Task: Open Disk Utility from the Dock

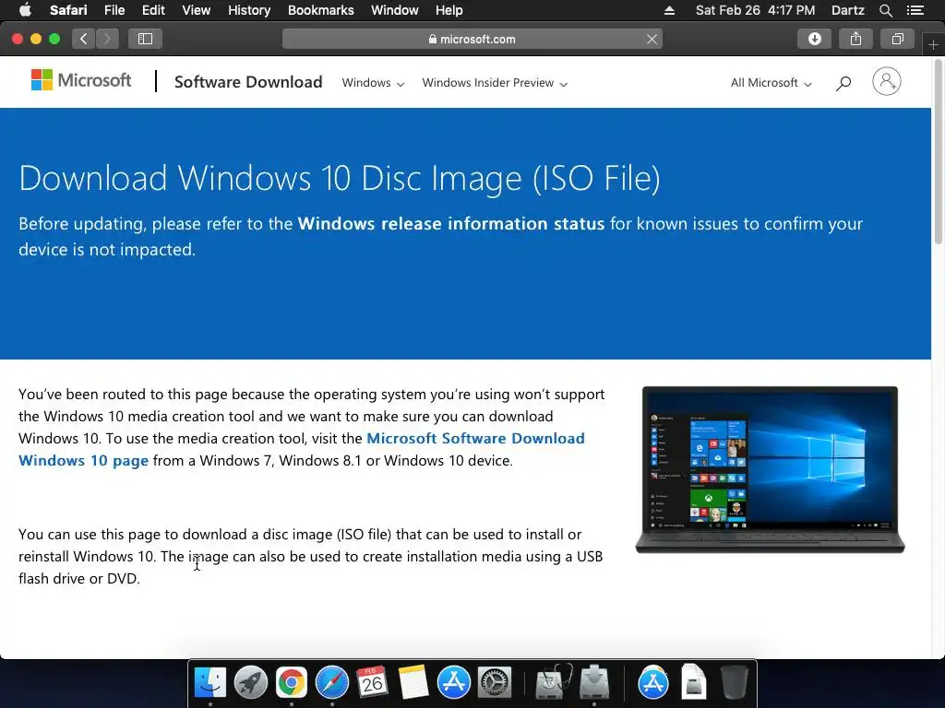Action: pyautogui.click(x=553, y=683)
